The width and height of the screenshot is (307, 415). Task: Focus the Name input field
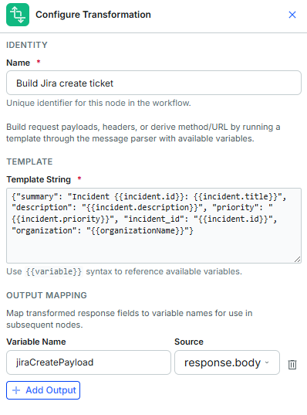point(153,83)
